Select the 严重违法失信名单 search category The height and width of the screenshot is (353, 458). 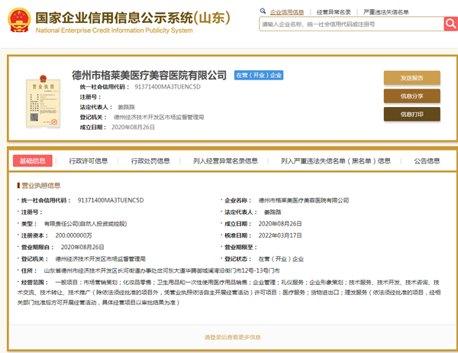[385, 12]
